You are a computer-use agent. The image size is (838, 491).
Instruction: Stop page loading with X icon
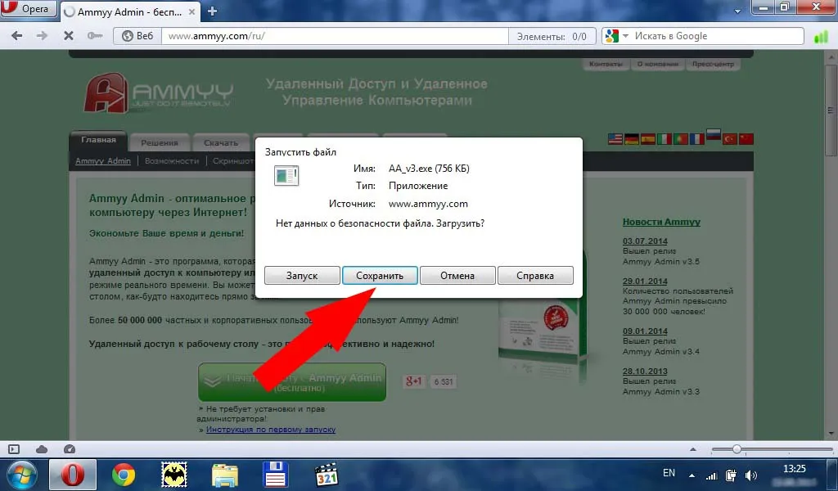pyautogui.click(x=69, y=36)
